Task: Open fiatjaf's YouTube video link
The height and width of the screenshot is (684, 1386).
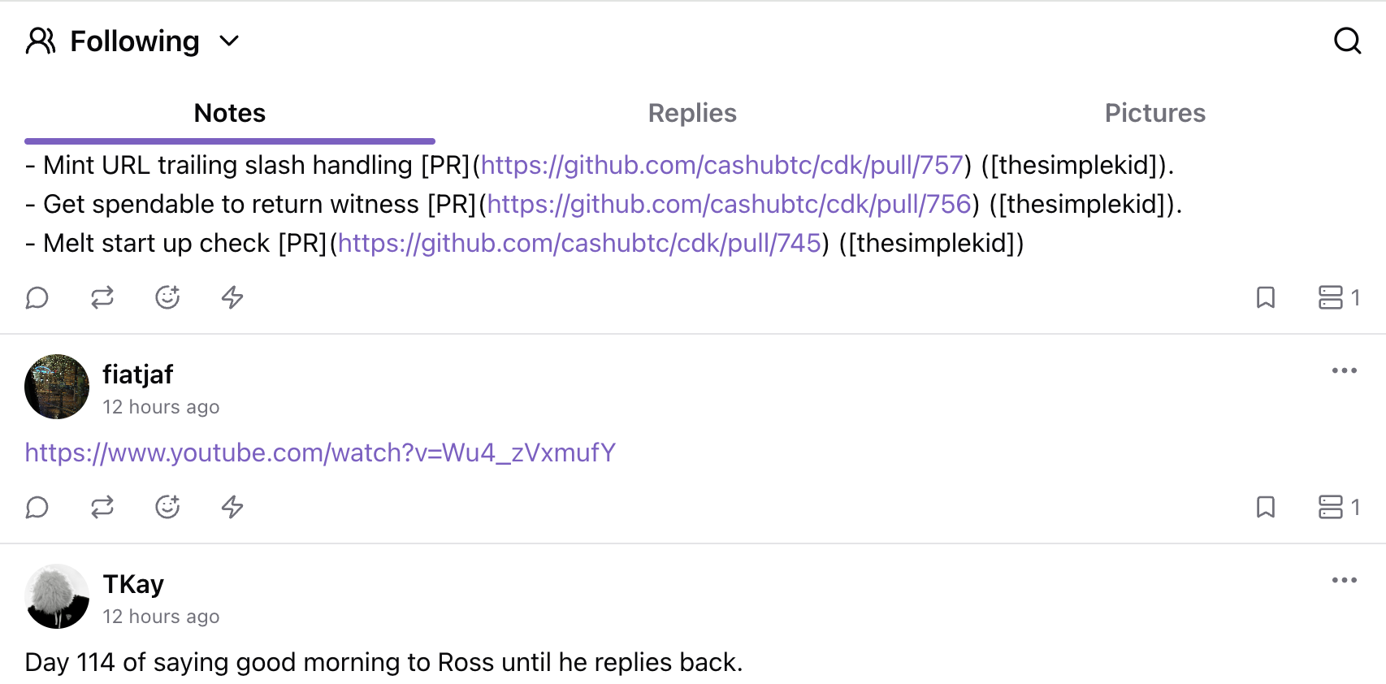Action: [320, 452]
